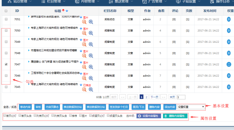The width and height of the screenshot is (234, 130).
Task: Open the 设置权重 dropdown
Action: pos(191,107)
